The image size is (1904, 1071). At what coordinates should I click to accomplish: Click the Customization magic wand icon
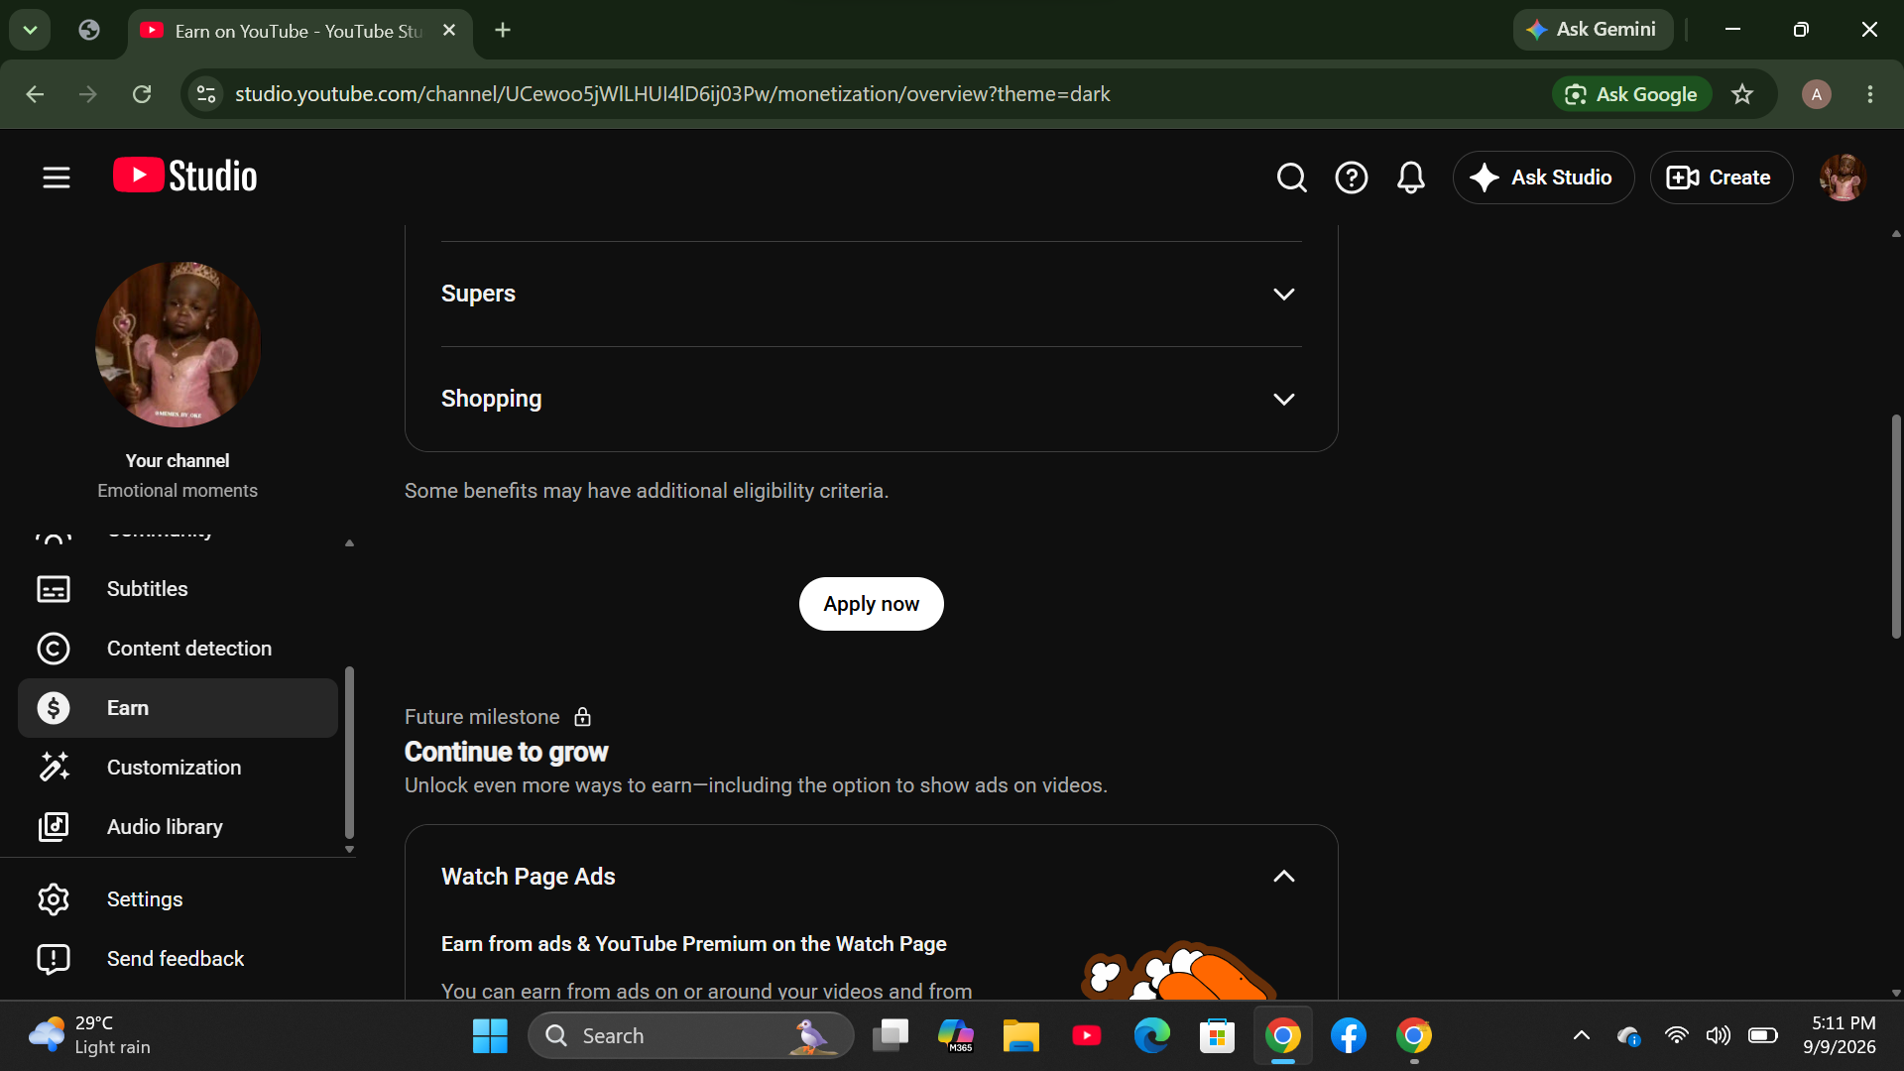point(54,768)
